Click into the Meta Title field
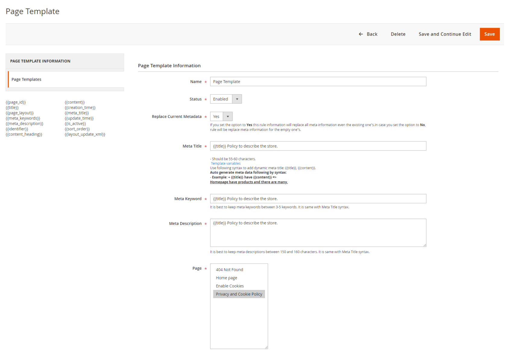 318,146
